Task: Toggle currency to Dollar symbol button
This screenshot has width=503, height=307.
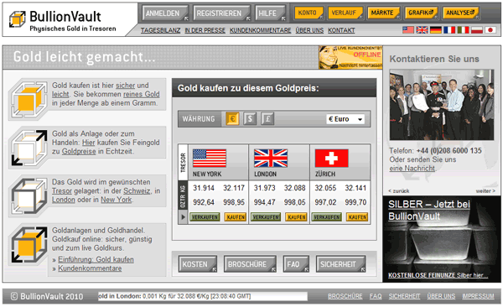Action: (x=250, y=119)
